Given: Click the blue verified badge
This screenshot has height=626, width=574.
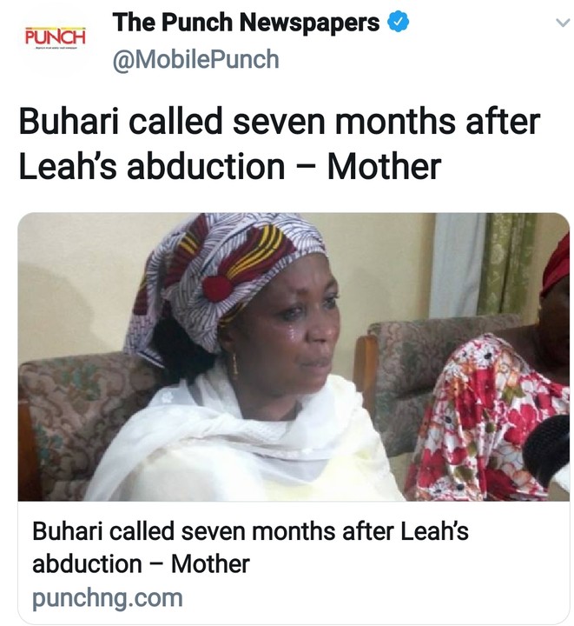Looking at the screenshot, I should pyautogui.click(x=398, y=23).
